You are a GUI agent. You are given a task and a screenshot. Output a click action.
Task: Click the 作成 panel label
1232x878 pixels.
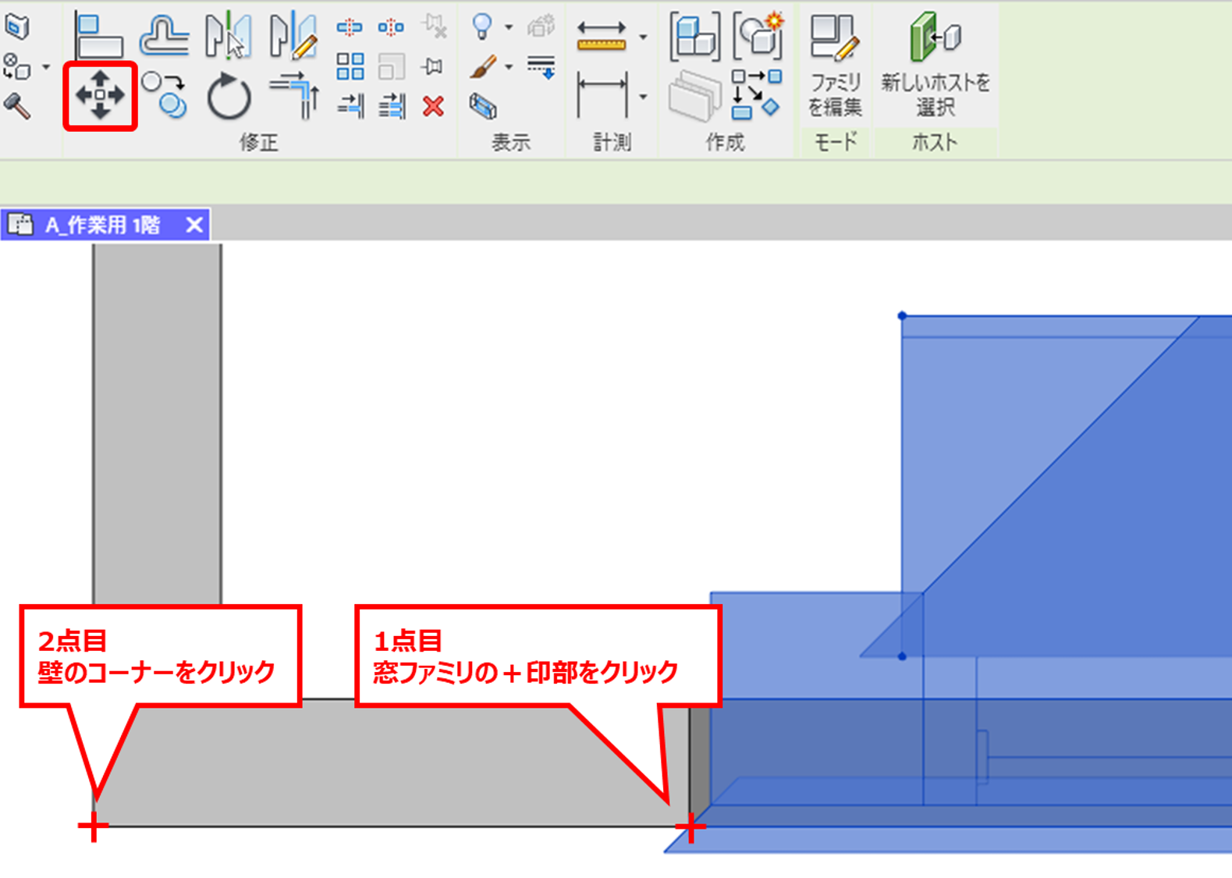(x=725, y=142)
